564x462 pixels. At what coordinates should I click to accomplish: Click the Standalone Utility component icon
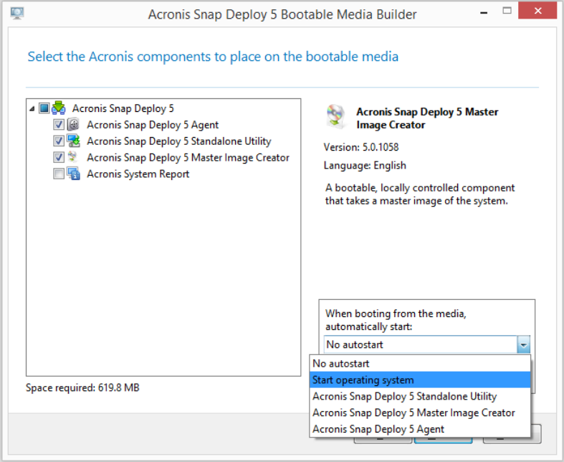tap(73, 141)
